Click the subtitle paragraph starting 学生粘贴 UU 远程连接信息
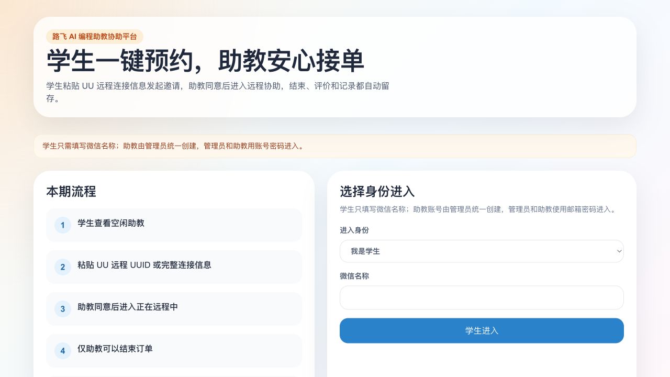This screenshot has height=377, width=670. (x=218, y=92)
